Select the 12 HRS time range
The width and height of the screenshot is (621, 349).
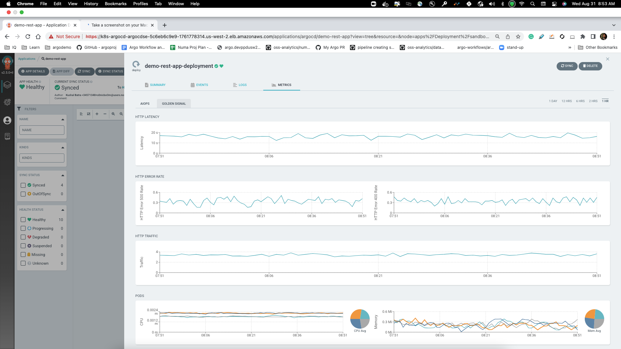[x=566, y=101]
